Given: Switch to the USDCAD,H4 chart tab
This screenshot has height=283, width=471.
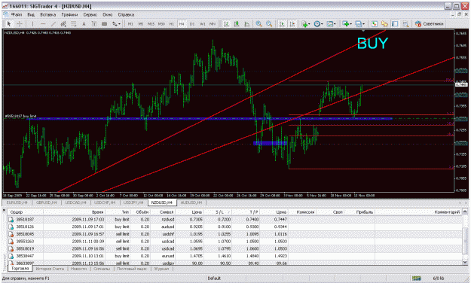Looking at the screenshot, I should point(75,202).
